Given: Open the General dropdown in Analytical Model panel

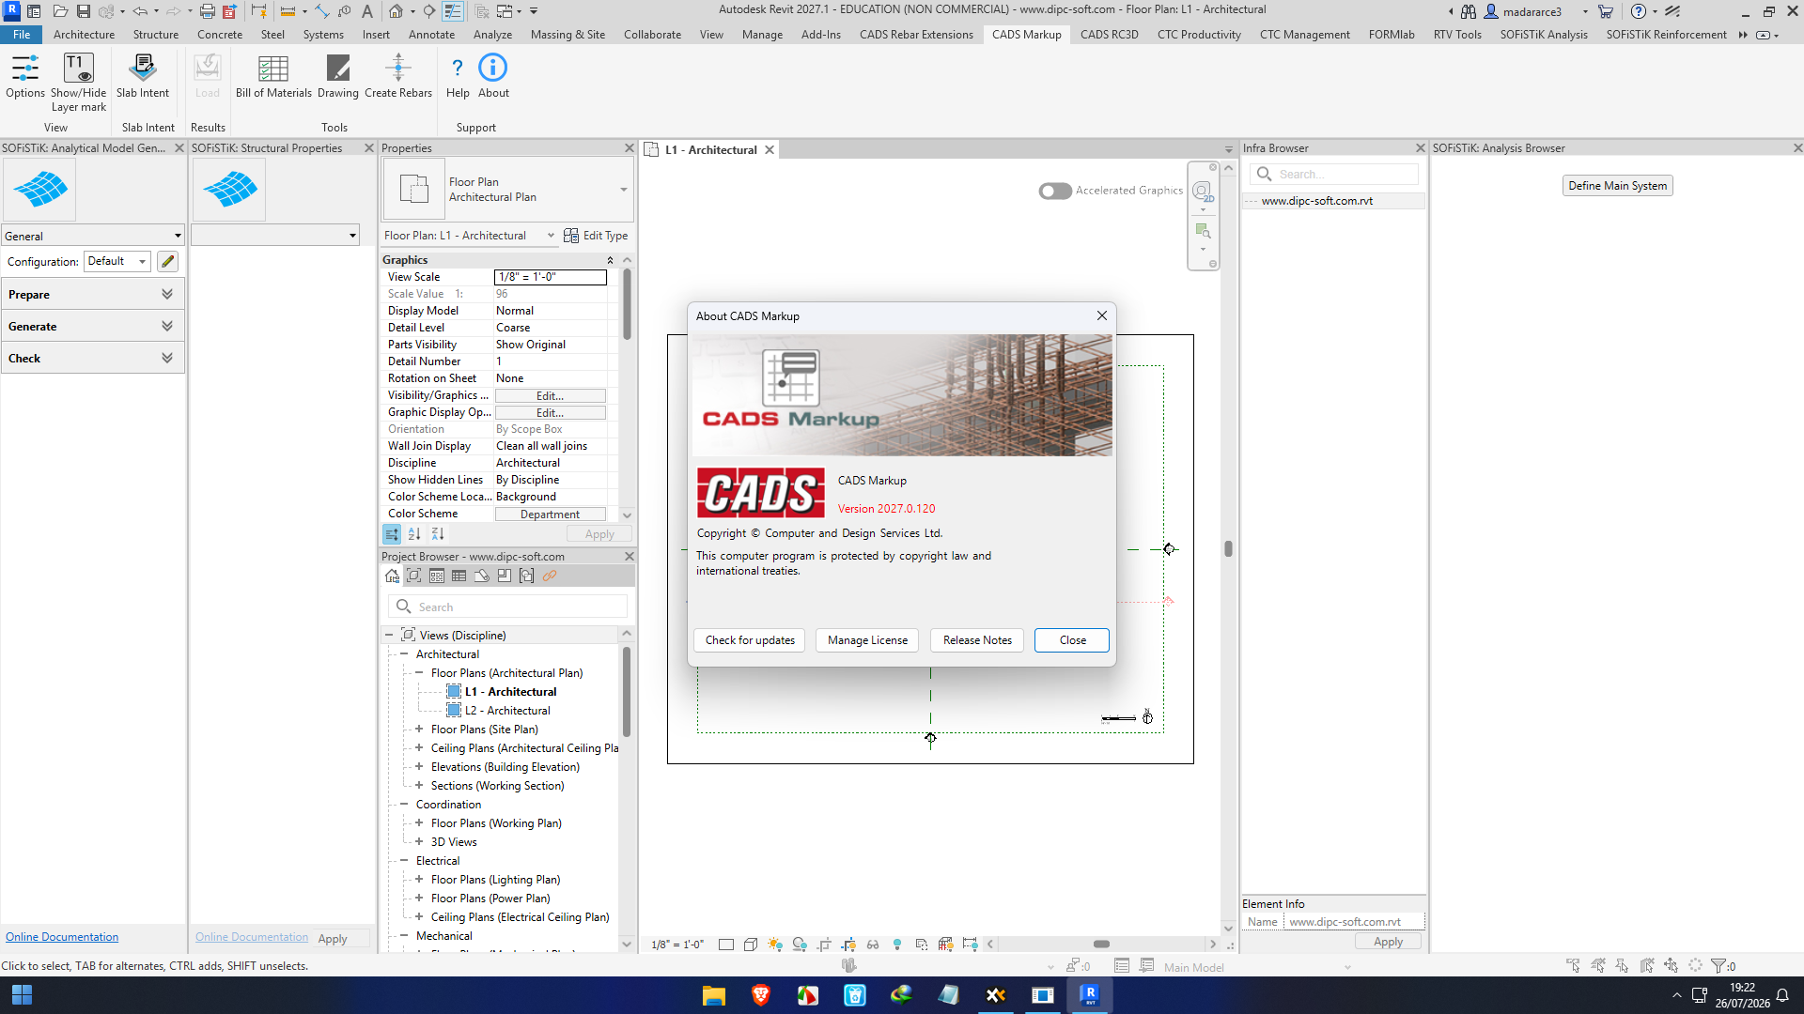Looking at the screenshot, I should (x=93, y=236).
